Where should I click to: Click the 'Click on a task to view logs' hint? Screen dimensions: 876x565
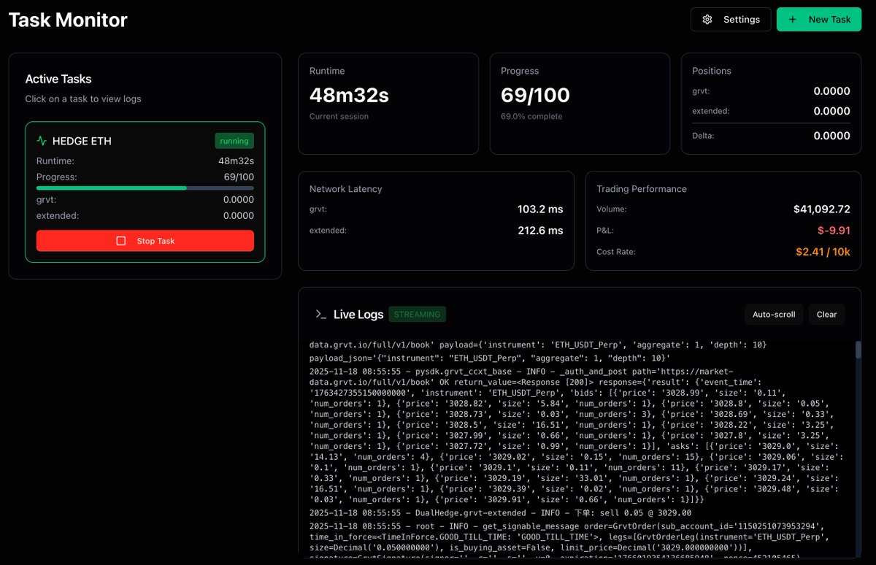83,99
